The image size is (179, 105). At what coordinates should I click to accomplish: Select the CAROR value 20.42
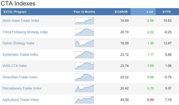(124, 88)
